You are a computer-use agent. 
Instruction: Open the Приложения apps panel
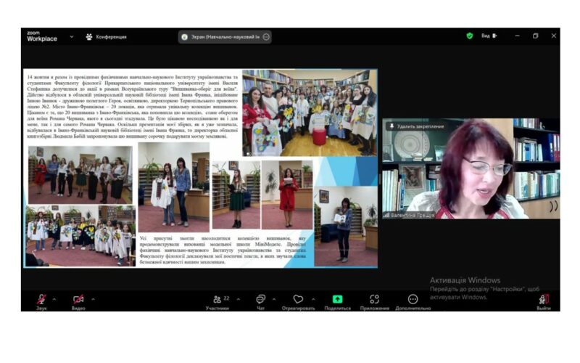pos(374,300)
